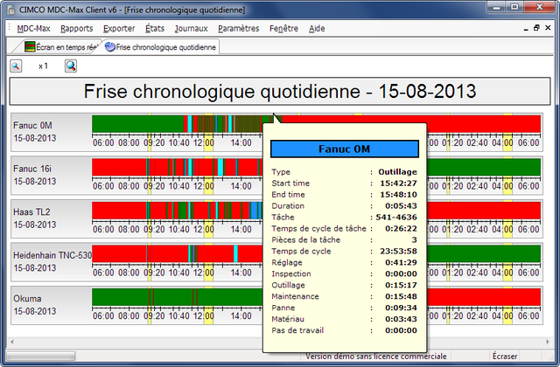
Task: Click the Haas TL2 machine label
Action: pyautogui.click(x=31, y=211)
